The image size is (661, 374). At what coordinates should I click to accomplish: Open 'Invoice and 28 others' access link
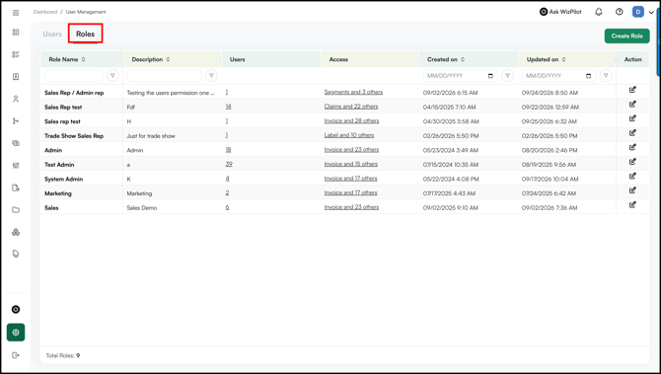pos(351,120)
